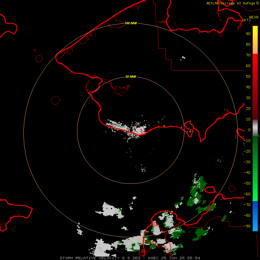260x260 pixels.
Task: Select the 20 value on the velocity scale
Action: [248, 109]
